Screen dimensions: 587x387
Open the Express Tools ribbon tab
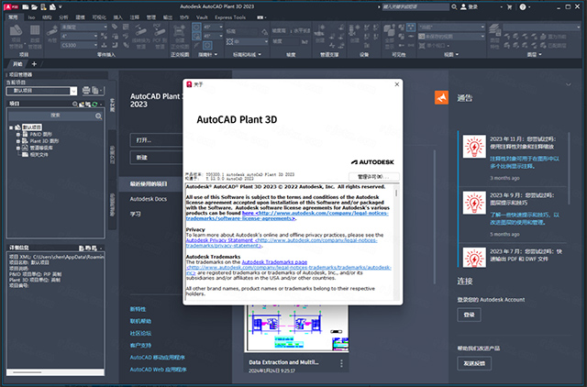230,17
